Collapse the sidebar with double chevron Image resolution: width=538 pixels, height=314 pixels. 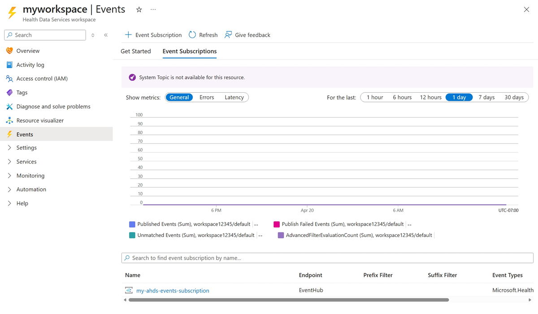106,35
